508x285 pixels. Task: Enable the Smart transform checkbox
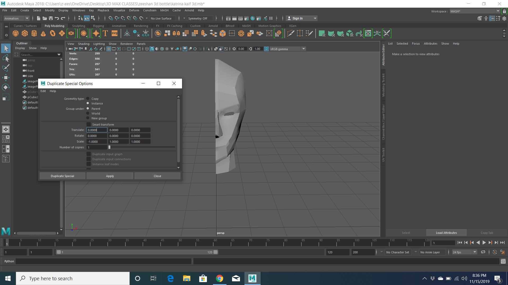pyautogui.click(x=89, y=125)
